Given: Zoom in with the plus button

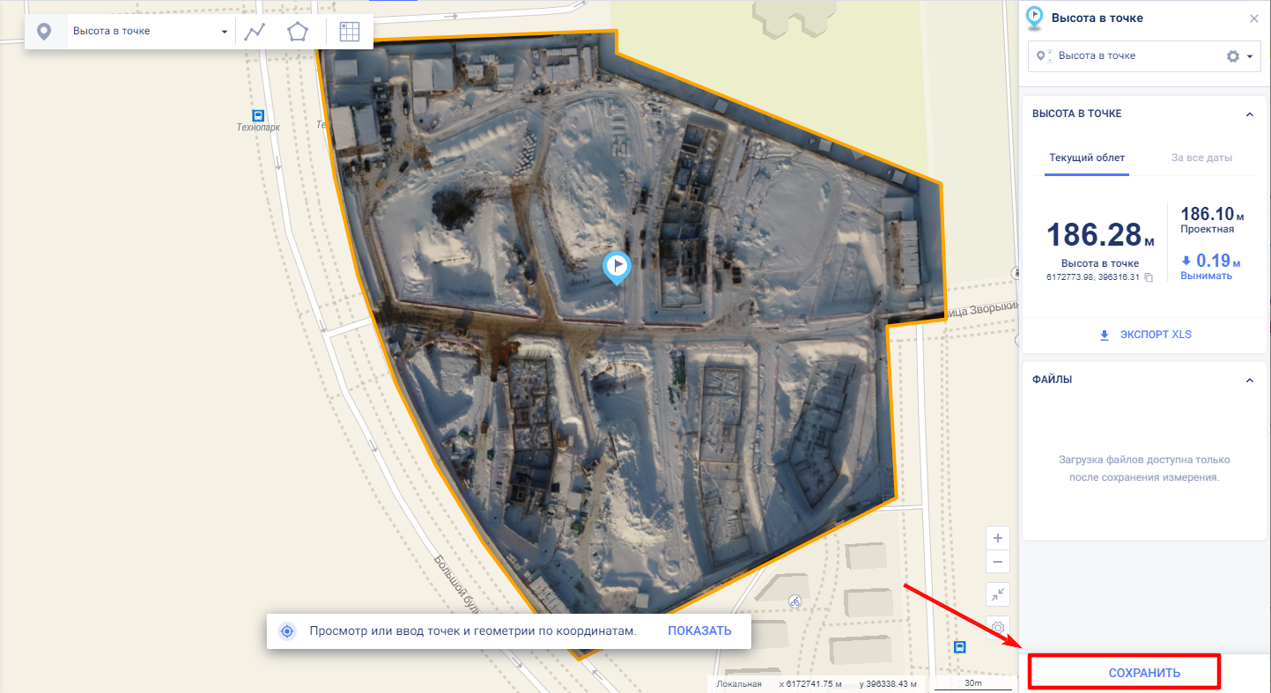Looking at the screenshot, I should [x=998, y=538].
